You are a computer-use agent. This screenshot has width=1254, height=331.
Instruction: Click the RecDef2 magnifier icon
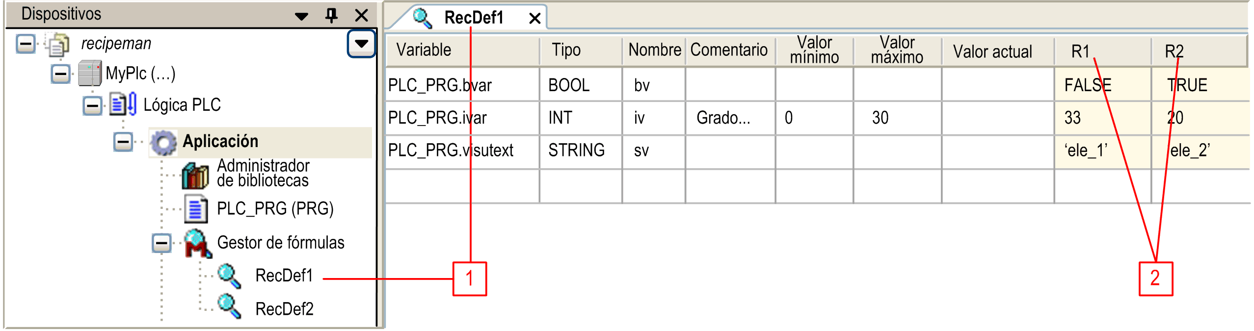[229, 306]
